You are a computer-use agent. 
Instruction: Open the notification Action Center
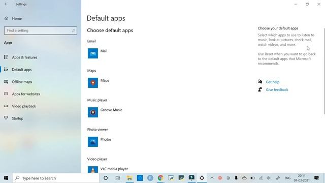(316, 178)
